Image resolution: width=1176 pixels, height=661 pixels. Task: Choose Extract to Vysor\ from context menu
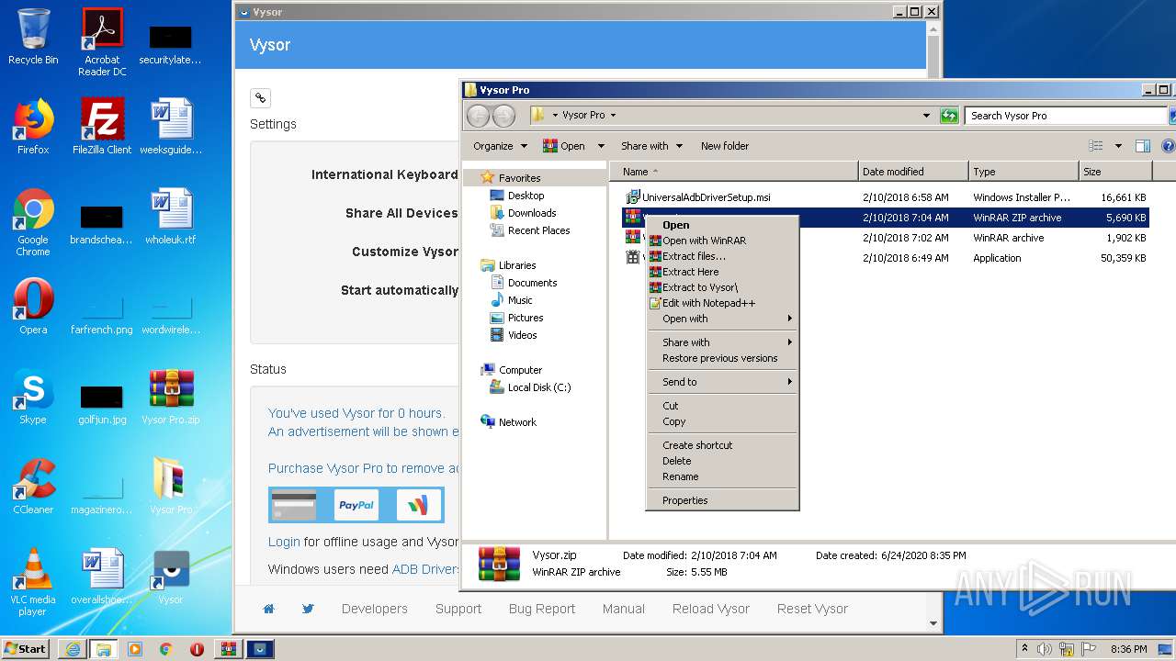point(721,287)
